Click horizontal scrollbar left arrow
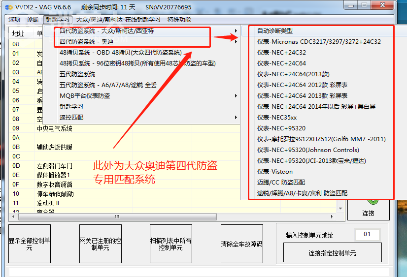Viewport: 407px width, 277px height. [13, 216]
